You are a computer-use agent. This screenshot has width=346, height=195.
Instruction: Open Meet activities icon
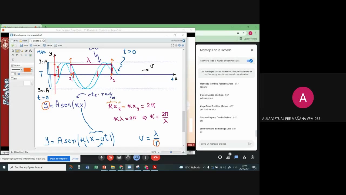tap(244, 157)
